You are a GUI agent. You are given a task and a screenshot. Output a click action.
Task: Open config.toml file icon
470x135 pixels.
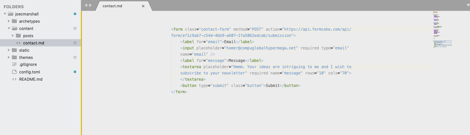(x=14, y=72)
